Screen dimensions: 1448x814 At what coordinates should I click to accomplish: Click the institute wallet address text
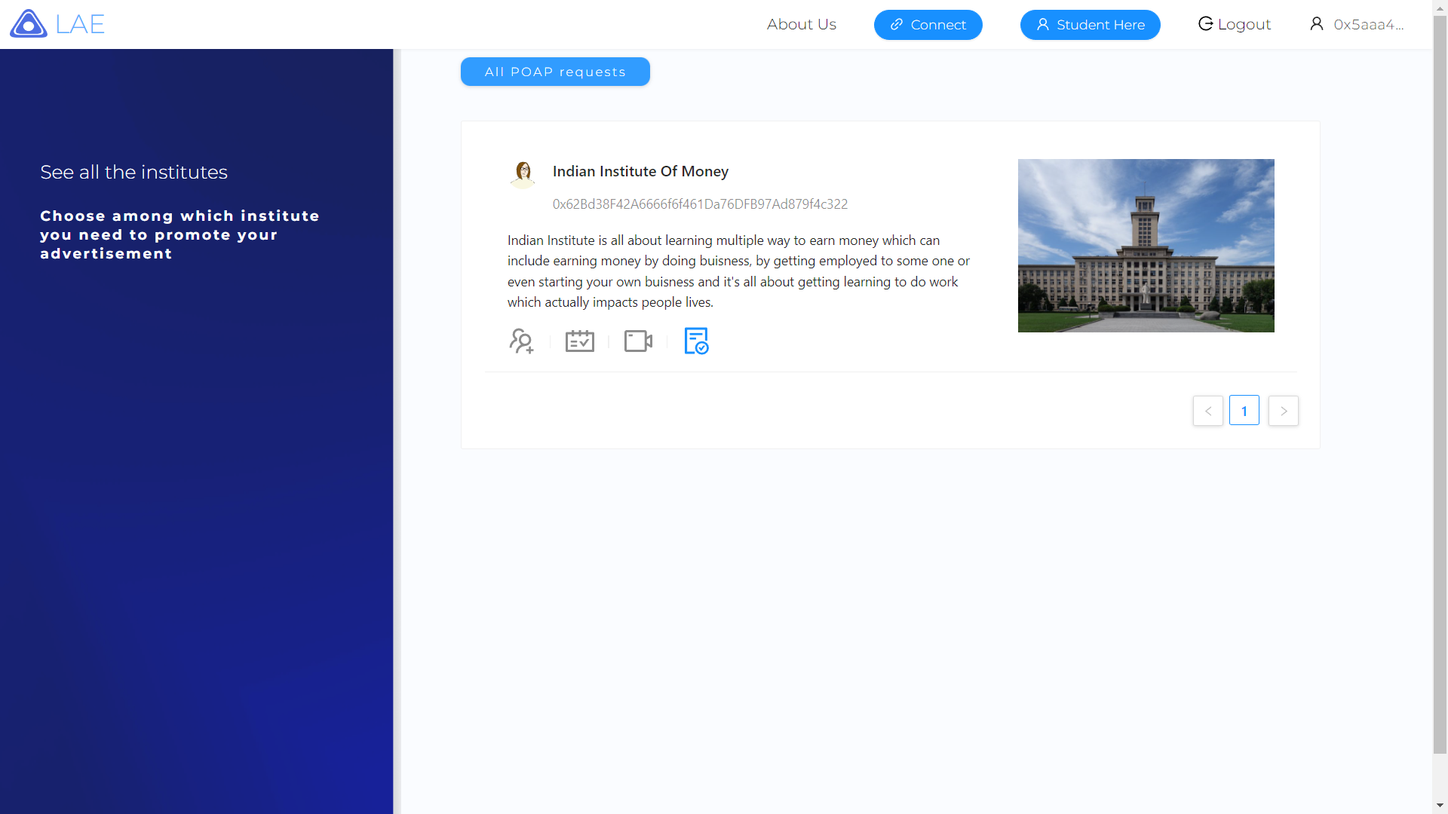point(700,204)
